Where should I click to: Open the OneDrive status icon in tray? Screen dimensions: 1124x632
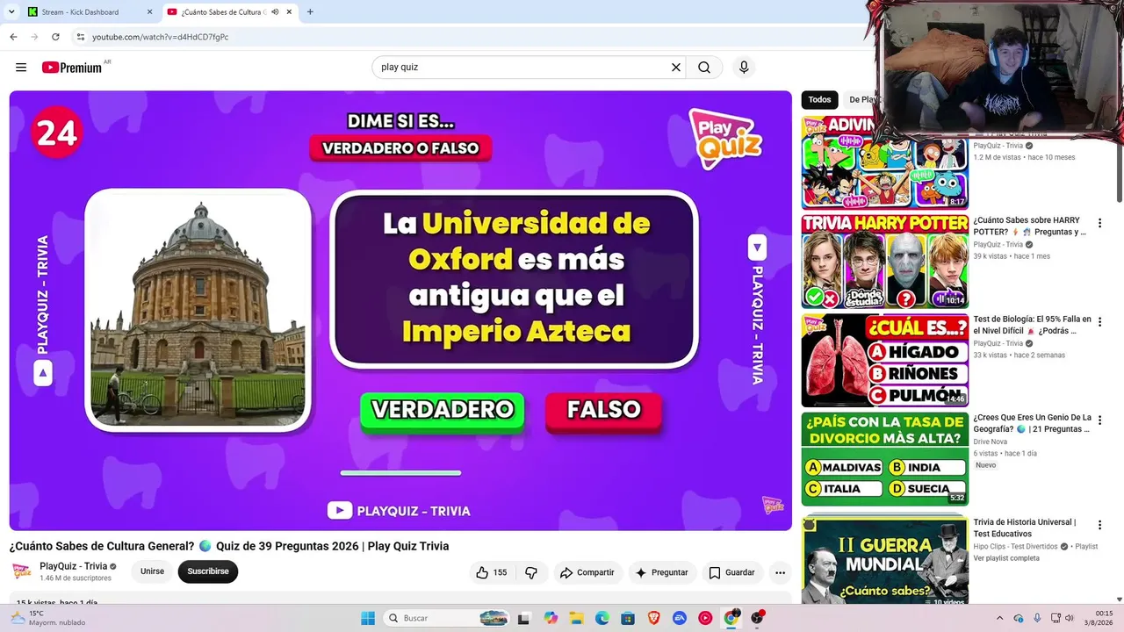point(1019,618)
